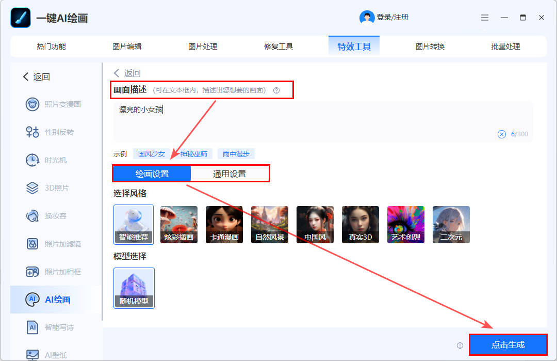This screenshot has width=557, height=361.
Task: Select the 真实3D style thumbnail
Action: coord(361,225)
